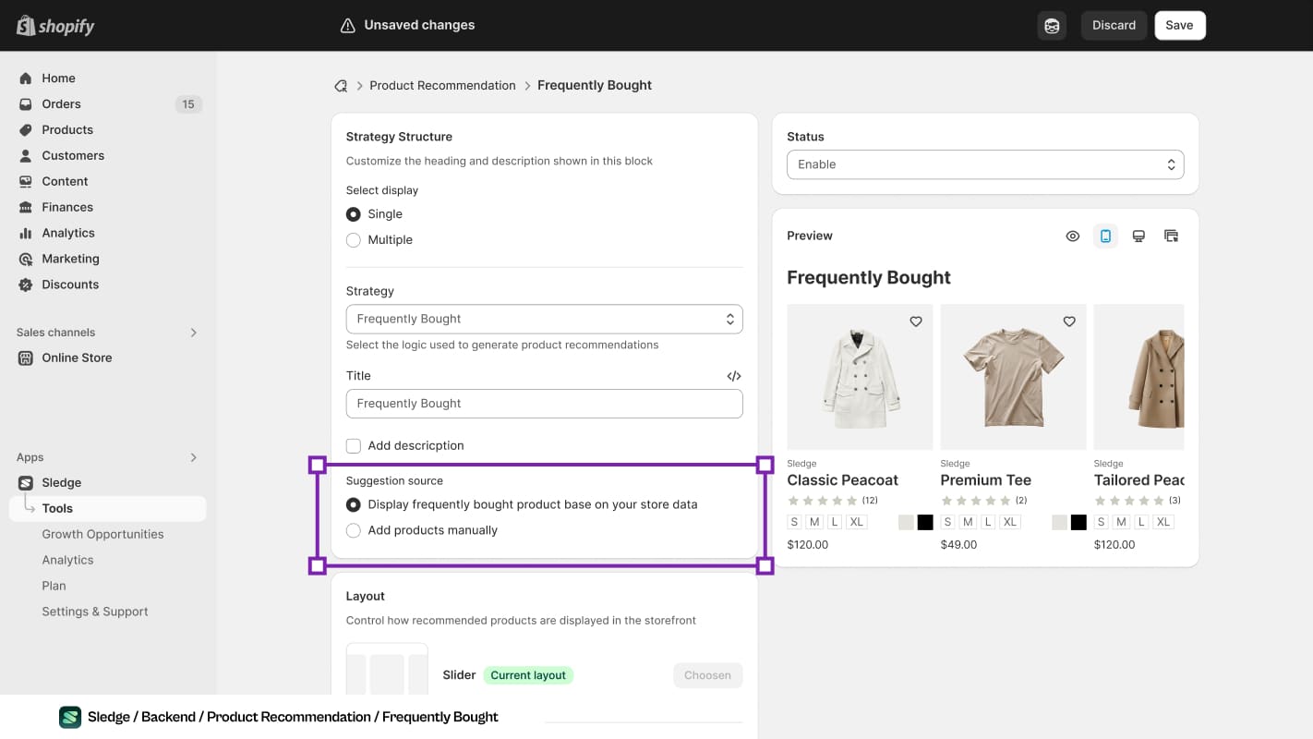Select the desktop preview icon

[x=1138, y=236]
